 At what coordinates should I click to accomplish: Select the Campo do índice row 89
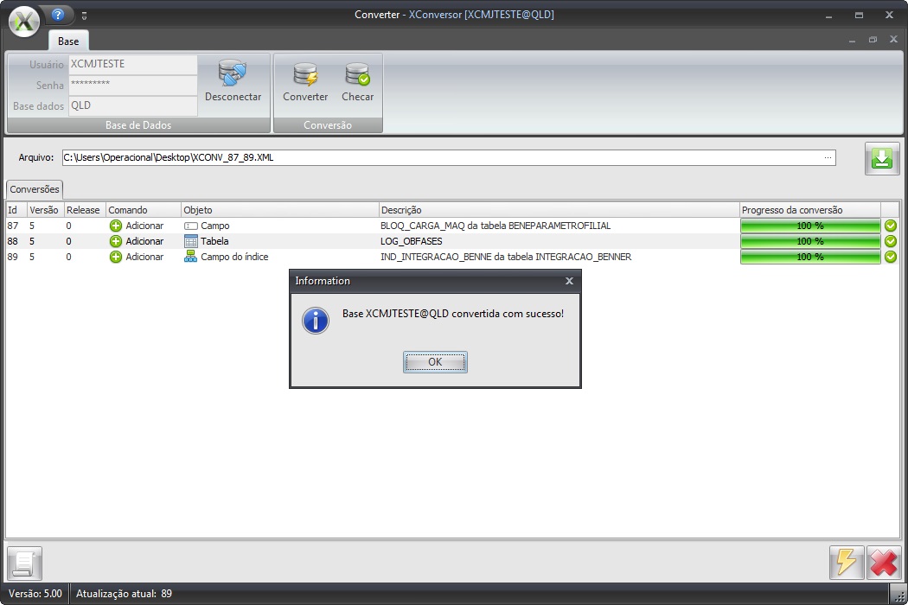pyautogui.click(x=234, y=257)
